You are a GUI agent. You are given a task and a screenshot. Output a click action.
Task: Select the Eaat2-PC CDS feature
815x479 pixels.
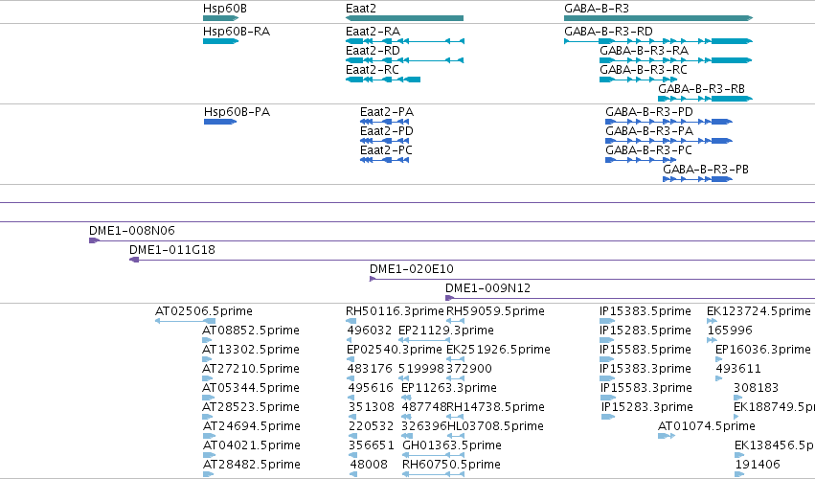pos(385,160)
